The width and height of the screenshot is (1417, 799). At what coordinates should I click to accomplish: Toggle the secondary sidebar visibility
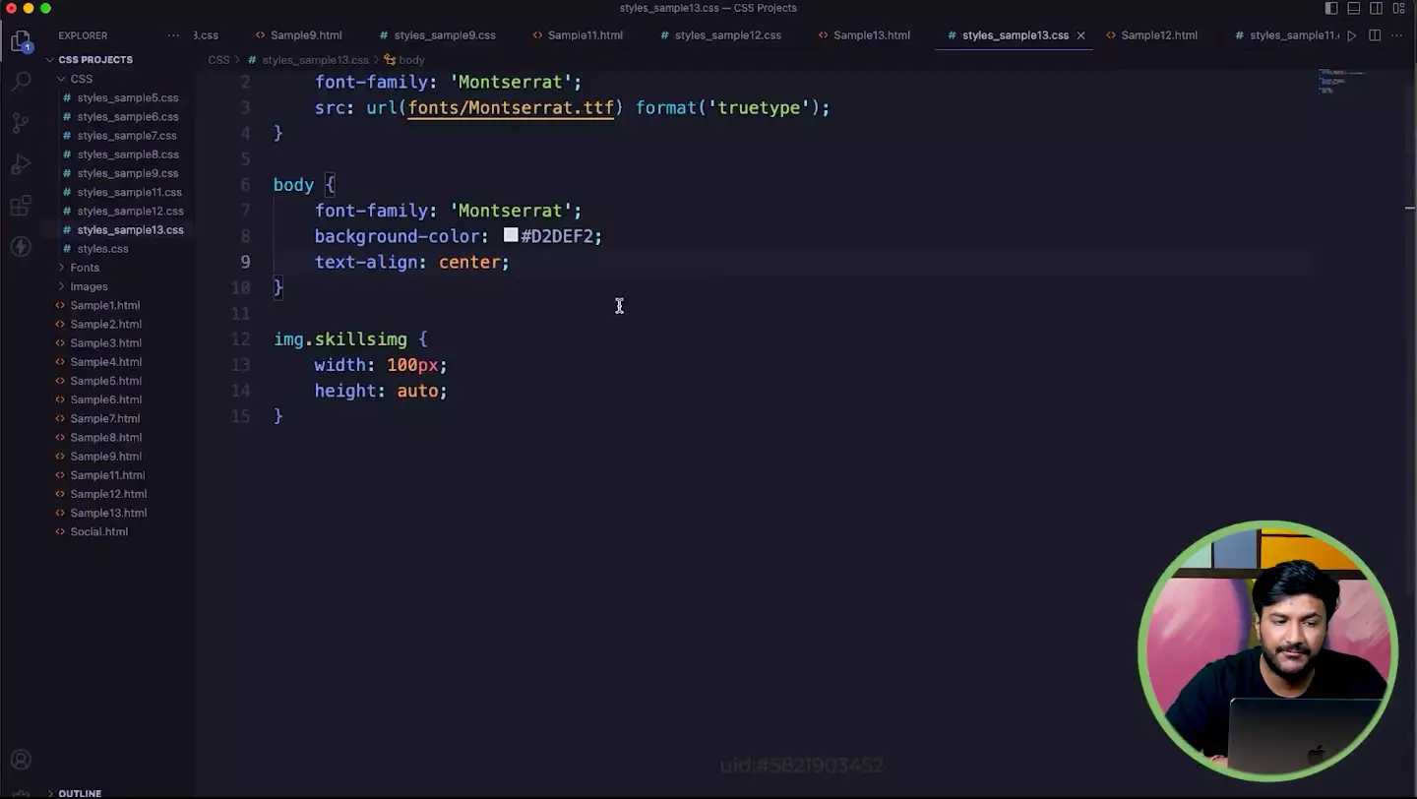tap(1377, 8)
